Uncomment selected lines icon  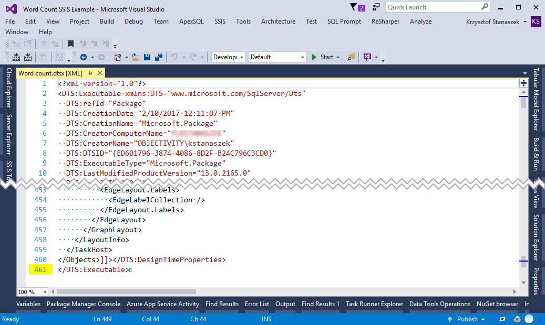[55, 44]
